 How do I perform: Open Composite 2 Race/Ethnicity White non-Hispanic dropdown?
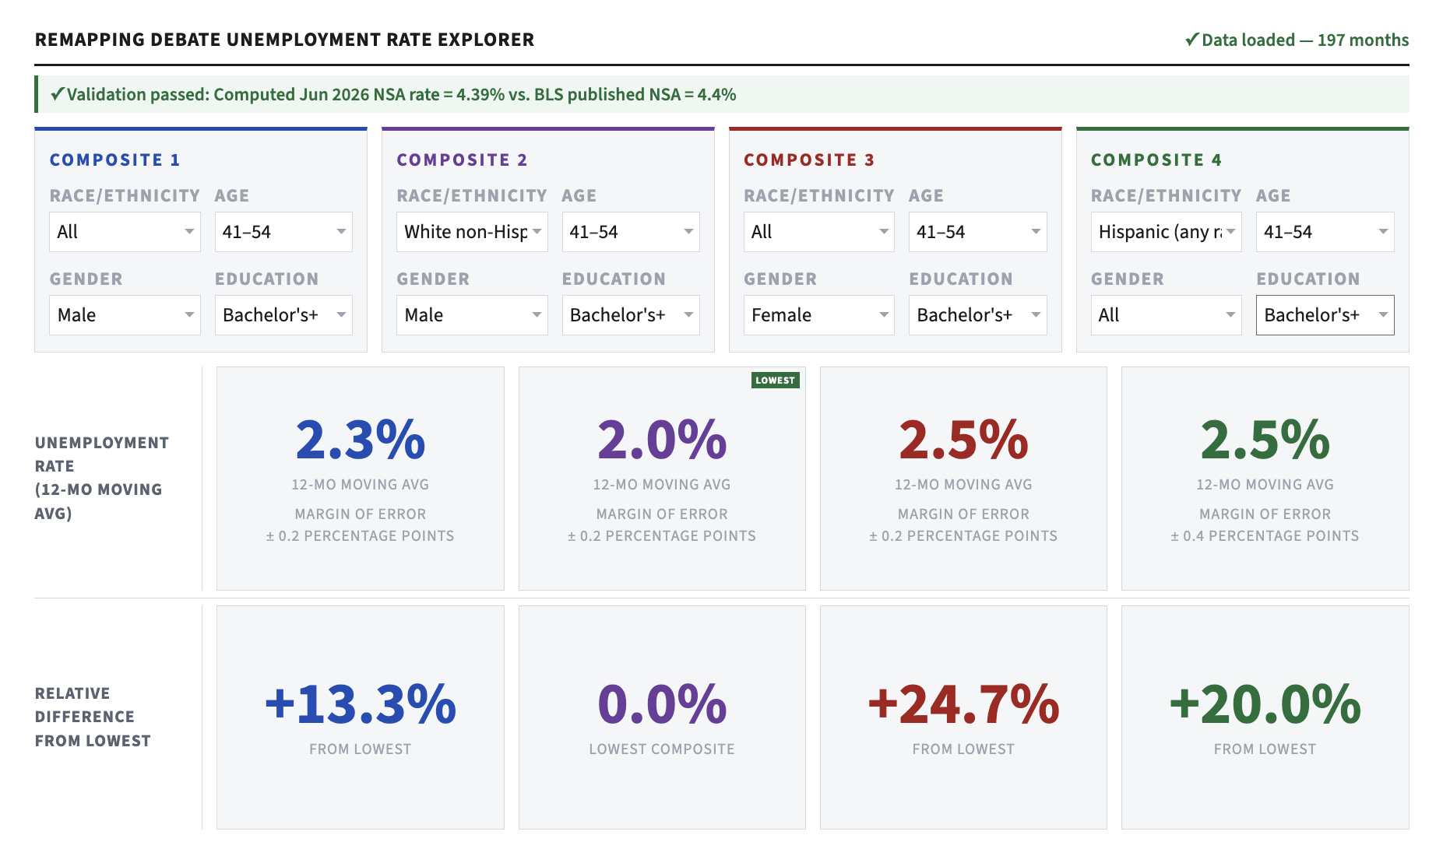coord(472,232)
